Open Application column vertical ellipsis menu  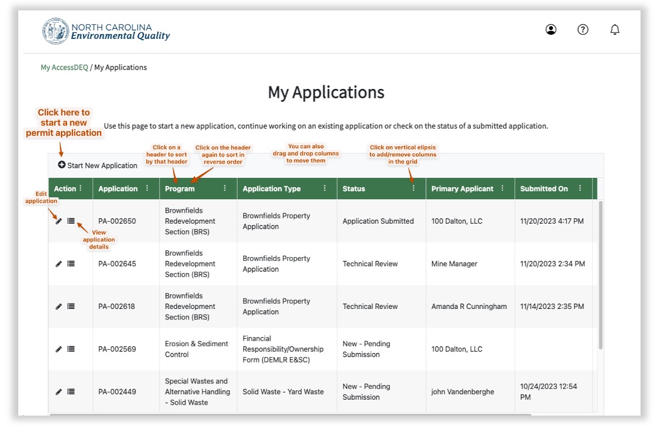tap(147, 188)
